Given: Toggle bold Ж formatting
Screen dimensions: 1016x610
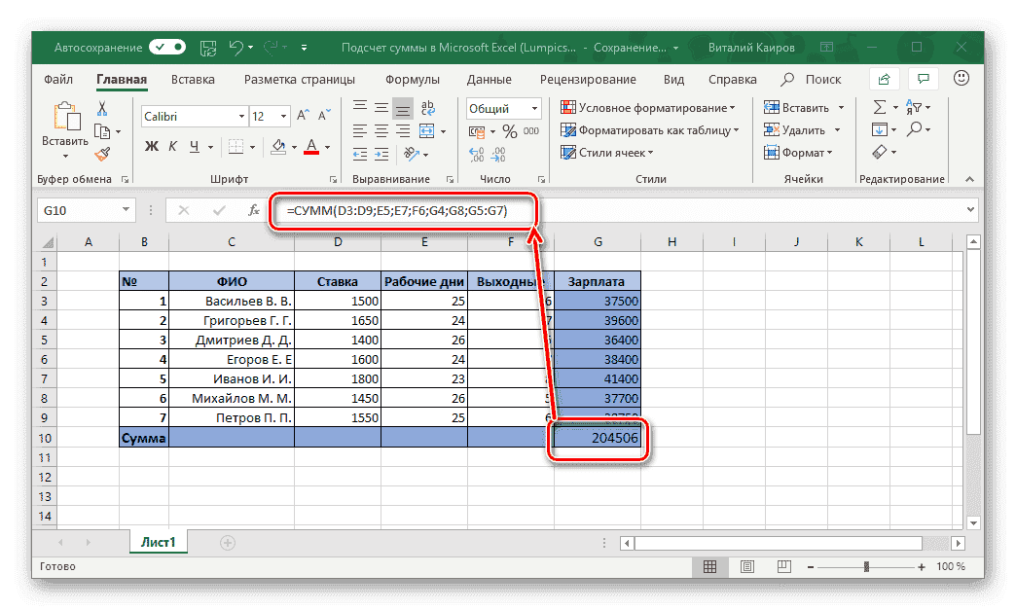Looking at the screenshot, I should (151, 147).
